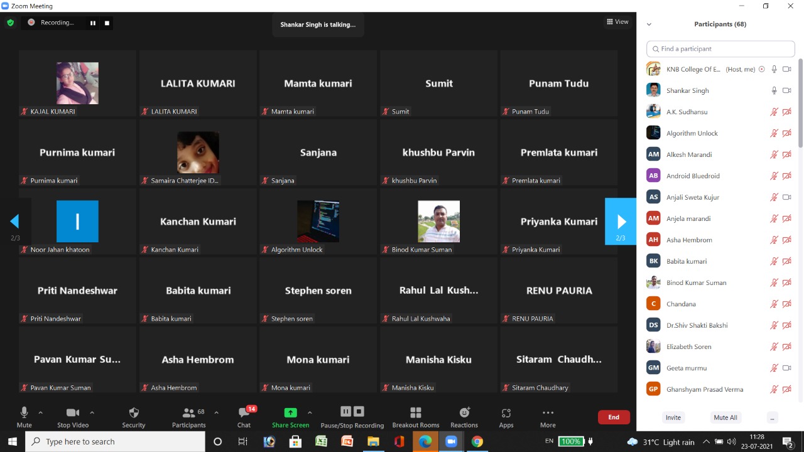Open Windows notification center

[x=788, y=441]
